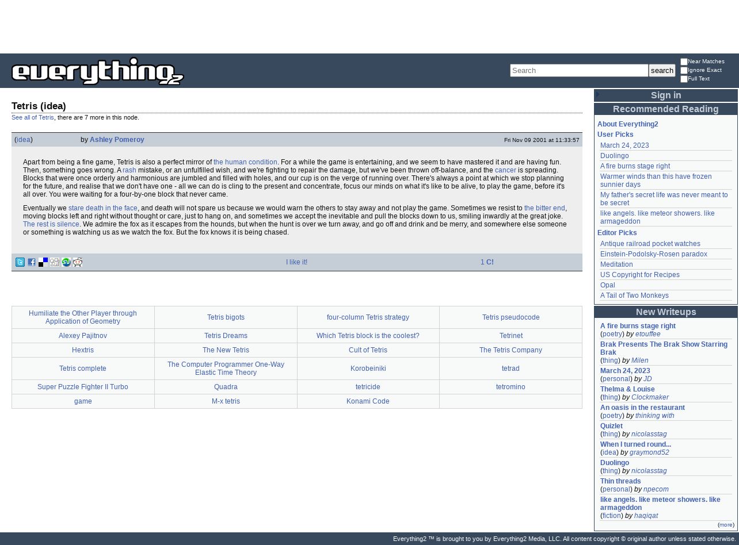Viewport: 739px width, 545px height.
Task: Open the tetromino softlink
Action: click(x=511, y=387)
